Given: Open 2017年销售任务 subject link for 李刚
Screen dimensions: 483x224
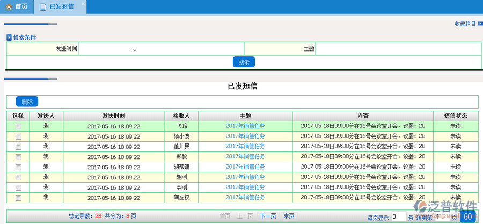Looking at the screenshot, I should [245, 187].
